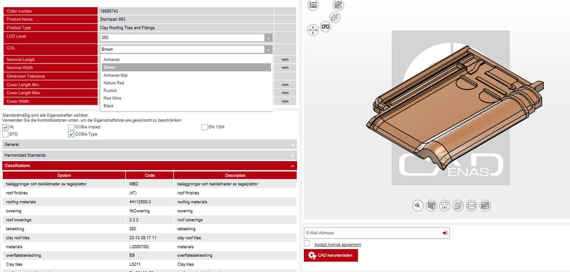The height and width of the screenshot is (272, 570).
Task: Click the Cover Length Max. label
Action: 23,93
